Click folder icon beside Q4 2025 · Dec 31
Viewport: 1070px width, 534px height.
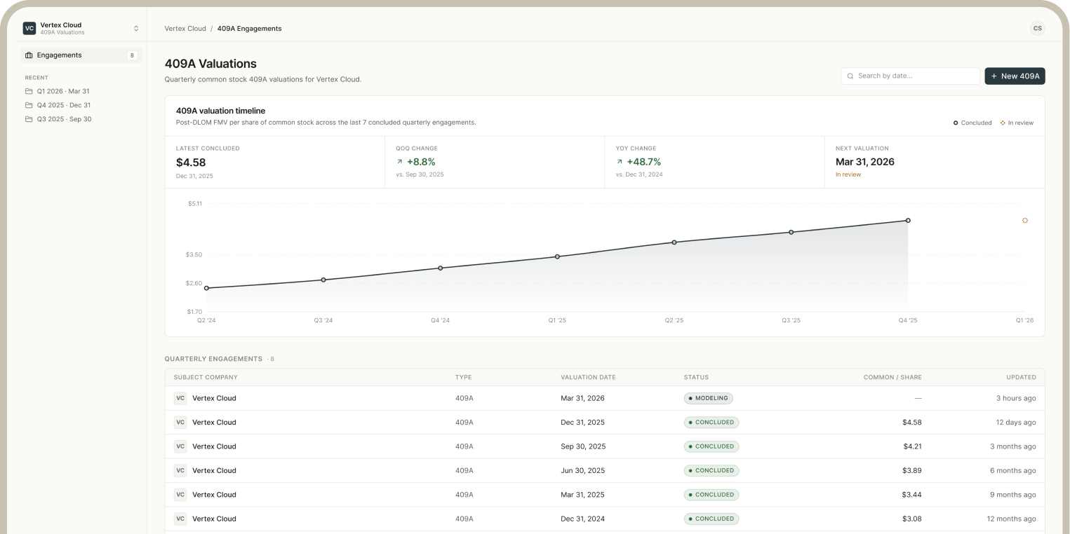[29, 105]
